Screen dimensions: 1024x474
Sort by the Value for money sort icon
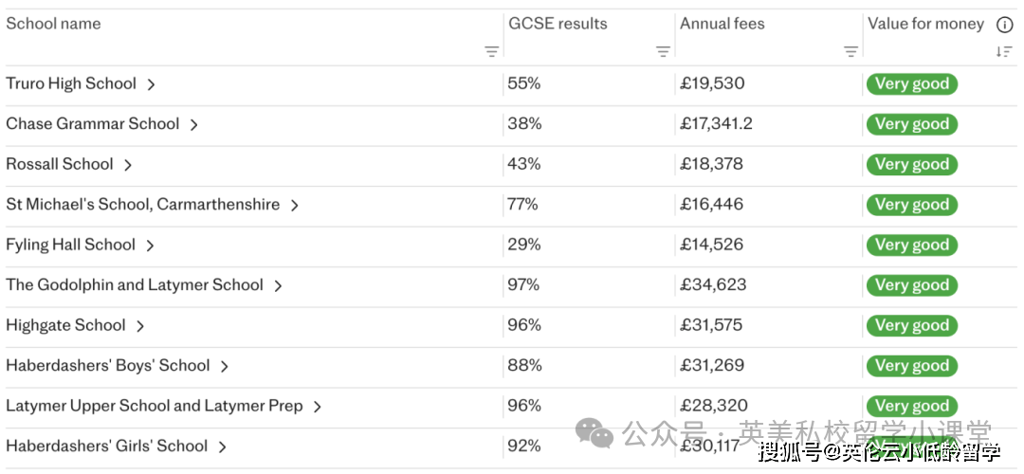pos(1004,52)
